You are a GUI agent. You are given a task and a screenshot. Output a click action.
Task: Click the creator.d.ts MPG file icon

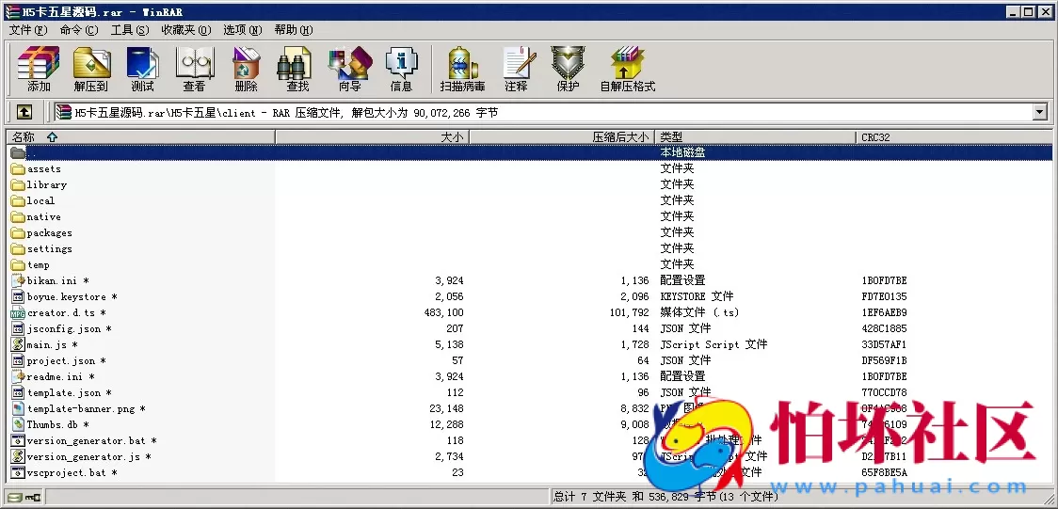(x=18, y=312)
